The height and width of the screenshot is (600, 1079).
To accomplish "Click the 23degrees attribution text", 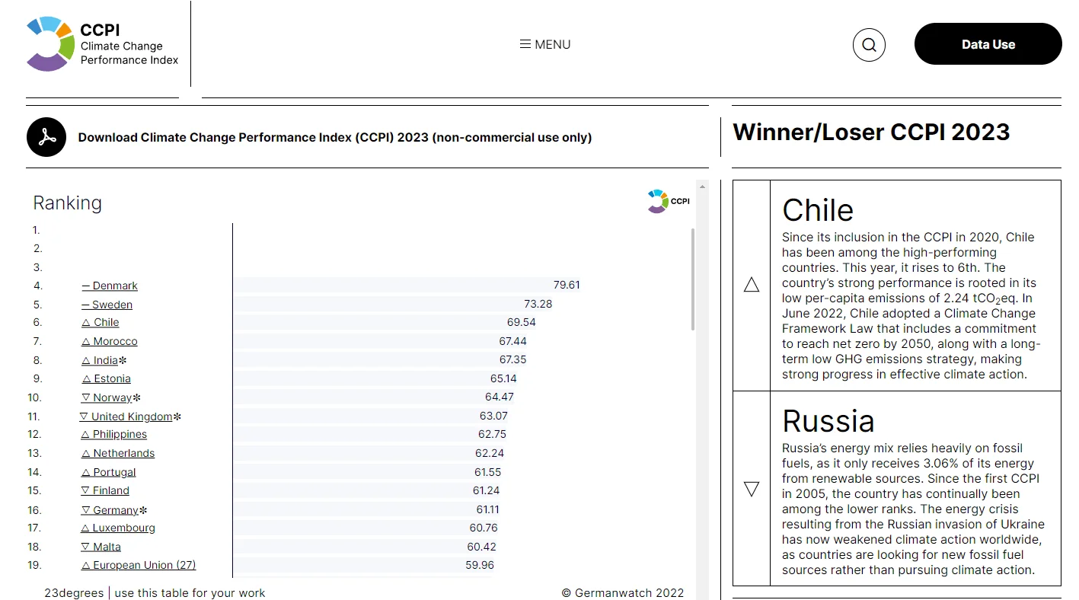I will click(74, 593).
